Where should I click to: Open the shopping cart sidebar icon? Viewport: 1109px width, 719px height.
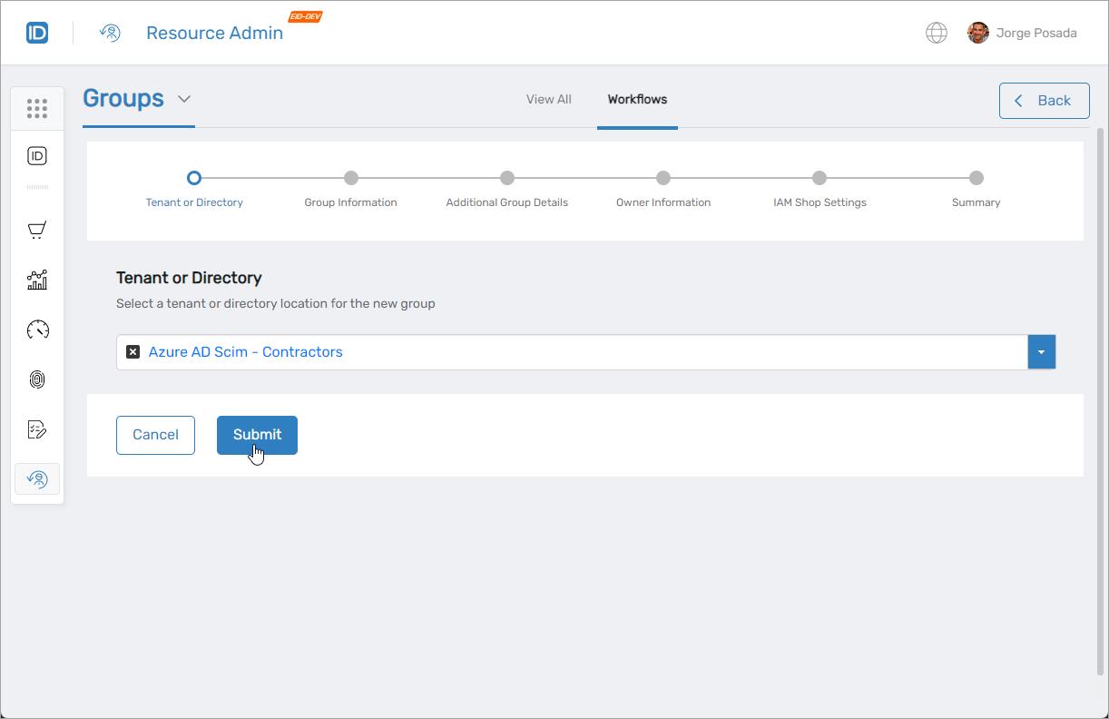click(37, 231)
